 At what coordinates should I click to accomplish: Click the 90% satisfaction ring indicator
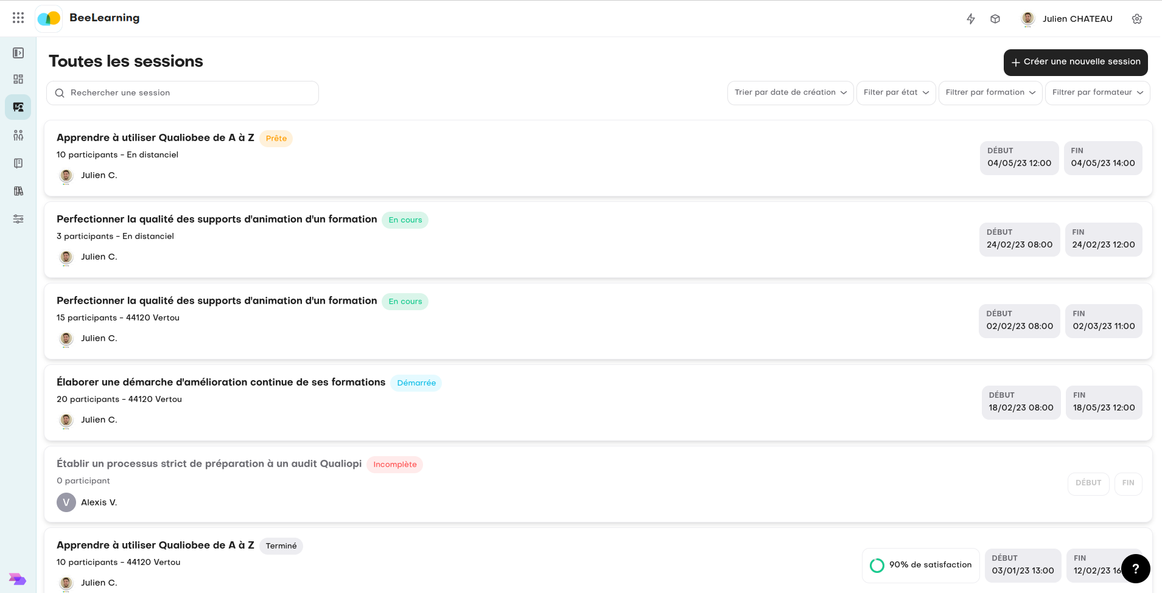[877, 566]
